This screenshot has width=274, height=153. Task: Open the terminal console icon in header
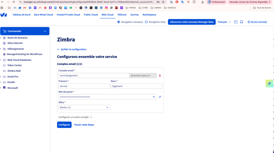(x=236, y=22)
